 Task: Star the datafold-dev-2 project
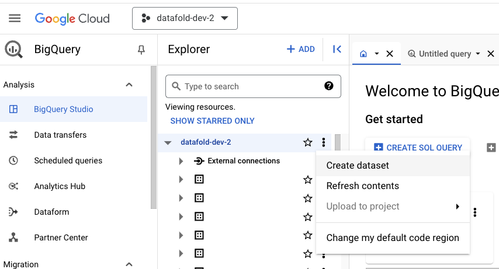pyautogui.click(x=307, y=142)
